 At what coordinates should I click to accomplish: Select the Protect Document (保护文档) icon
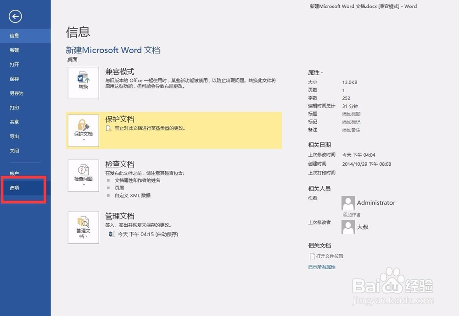[x=83, y=128]
